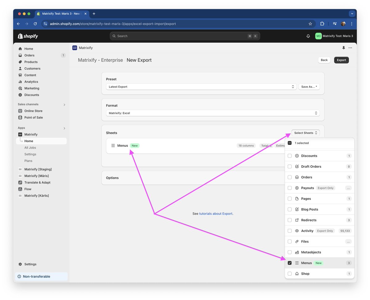The height and width of the screenshot is (300, 370).
Task: Click the Products tag icon
Action: coord(20,62)
